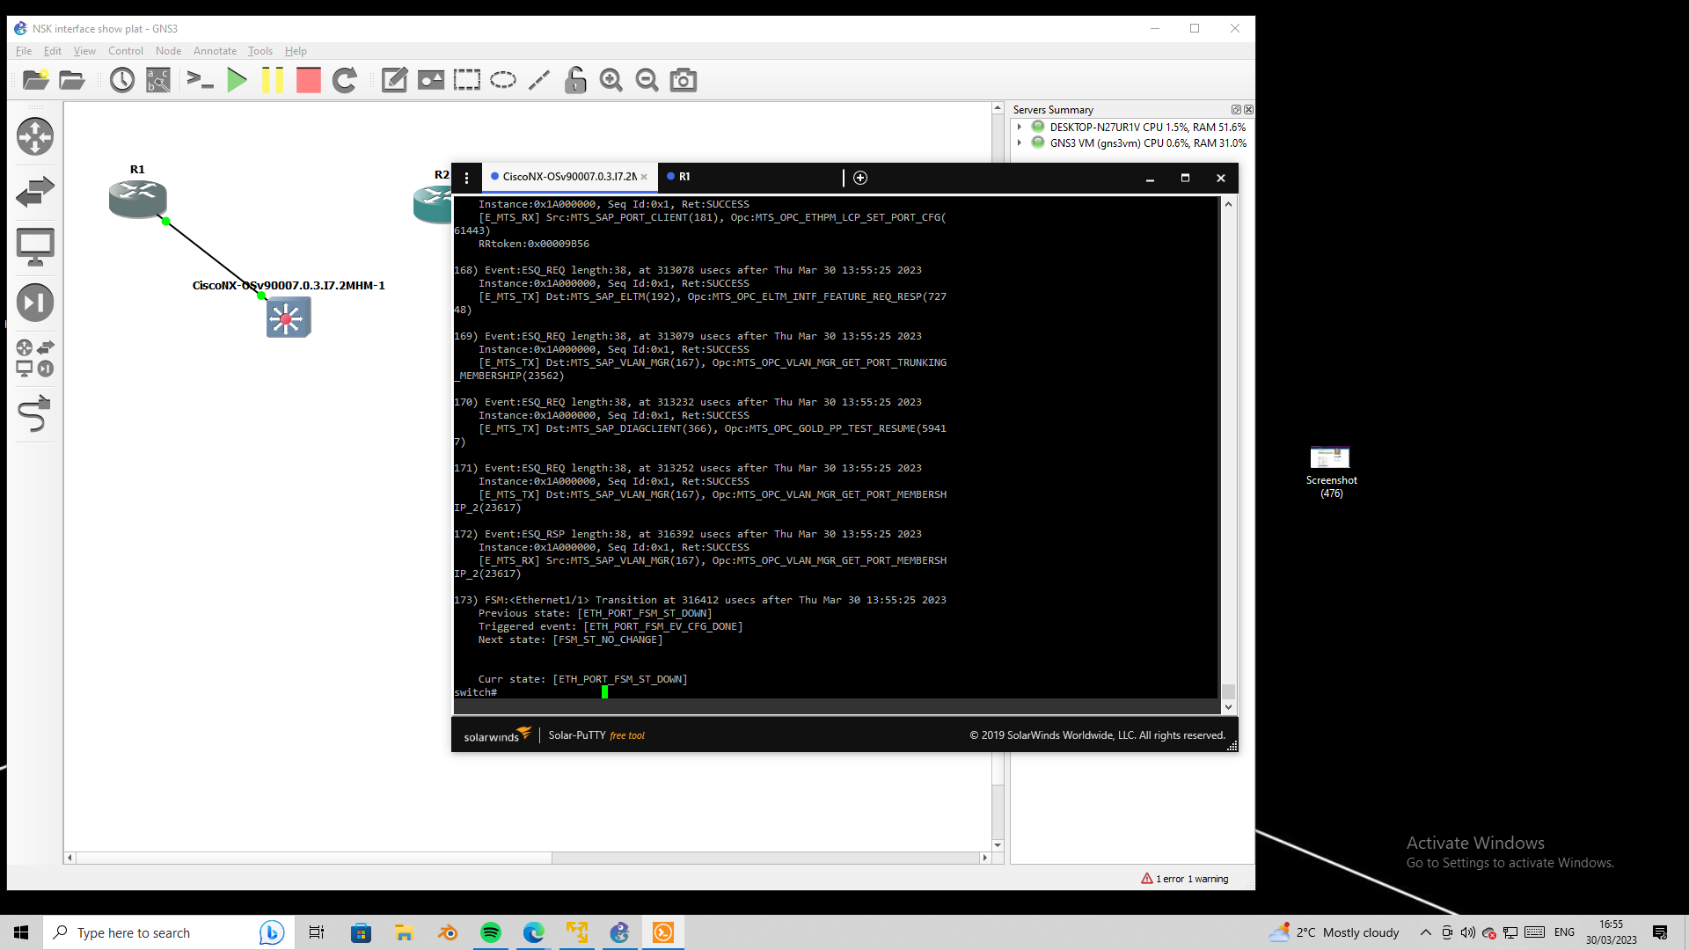1689x950 pixels.
Task: Expand the GNS3 VM server entry
Action: coord(1020,142)
